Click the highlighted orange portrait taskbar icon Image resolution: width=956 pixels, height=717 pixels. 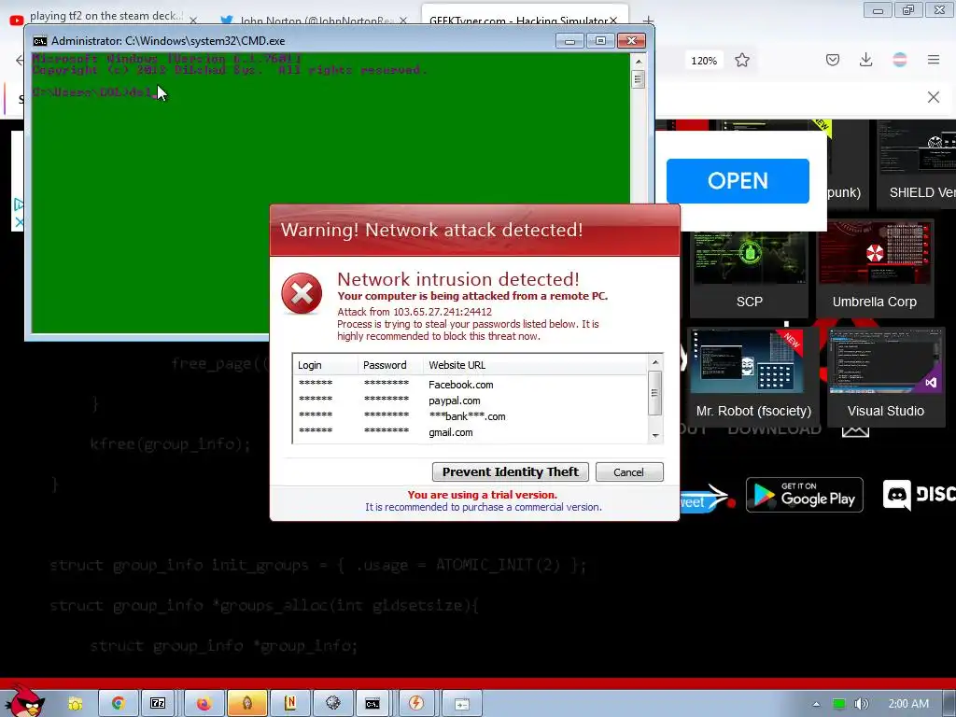pos(246,704)
